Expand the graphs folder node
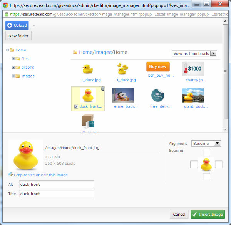 click(13, 67)
